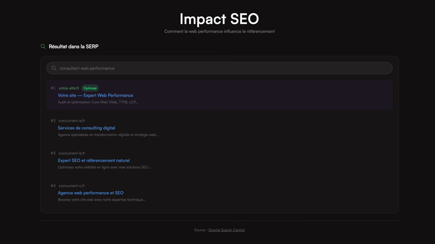The image size is (435, 244).
Task: Click the 'Boostez votre site web' snippet
Action: (102, 200)
